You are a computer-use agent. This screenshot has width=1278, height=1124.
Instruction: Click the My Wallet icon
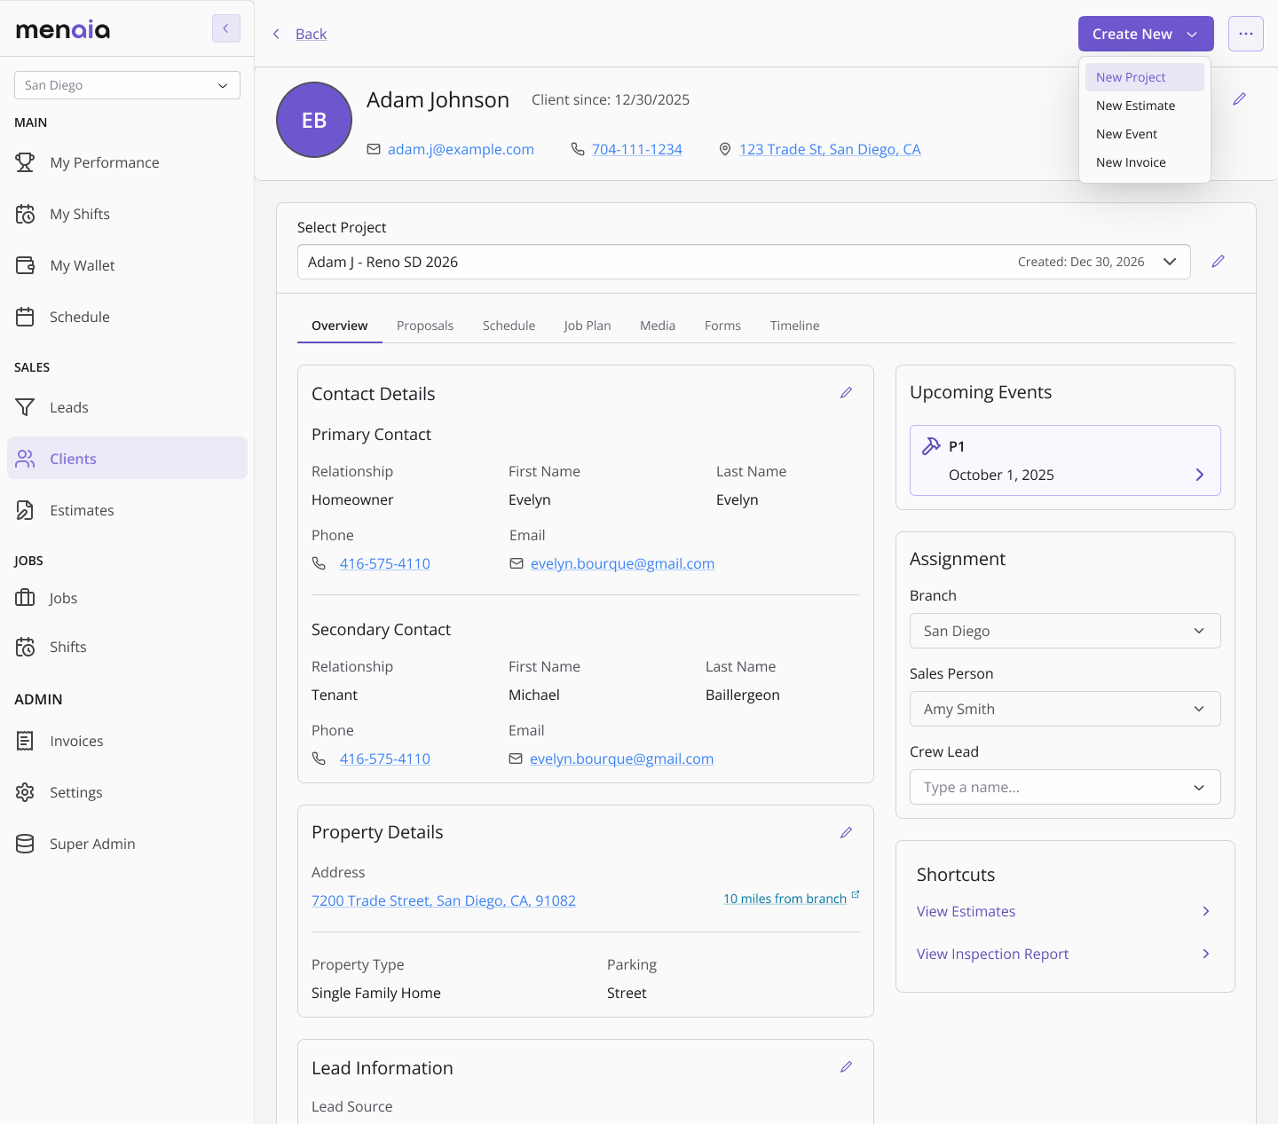coord(25,265)
